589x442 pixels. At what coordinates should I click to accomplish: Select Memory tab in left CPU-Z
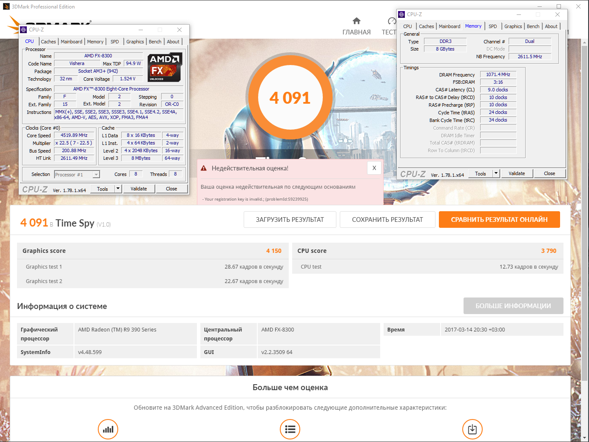[x=95, y=42]
